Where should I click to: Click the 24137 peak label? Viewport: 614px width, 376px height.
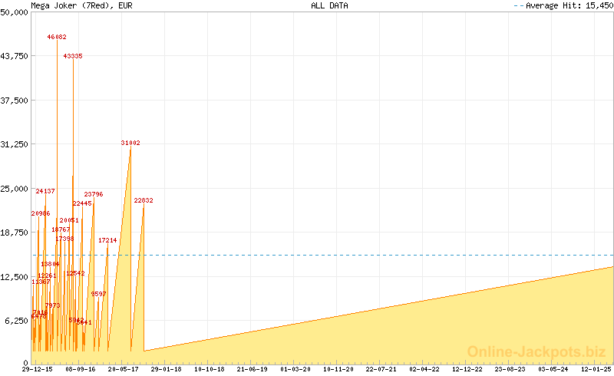(x=45, y=191)
